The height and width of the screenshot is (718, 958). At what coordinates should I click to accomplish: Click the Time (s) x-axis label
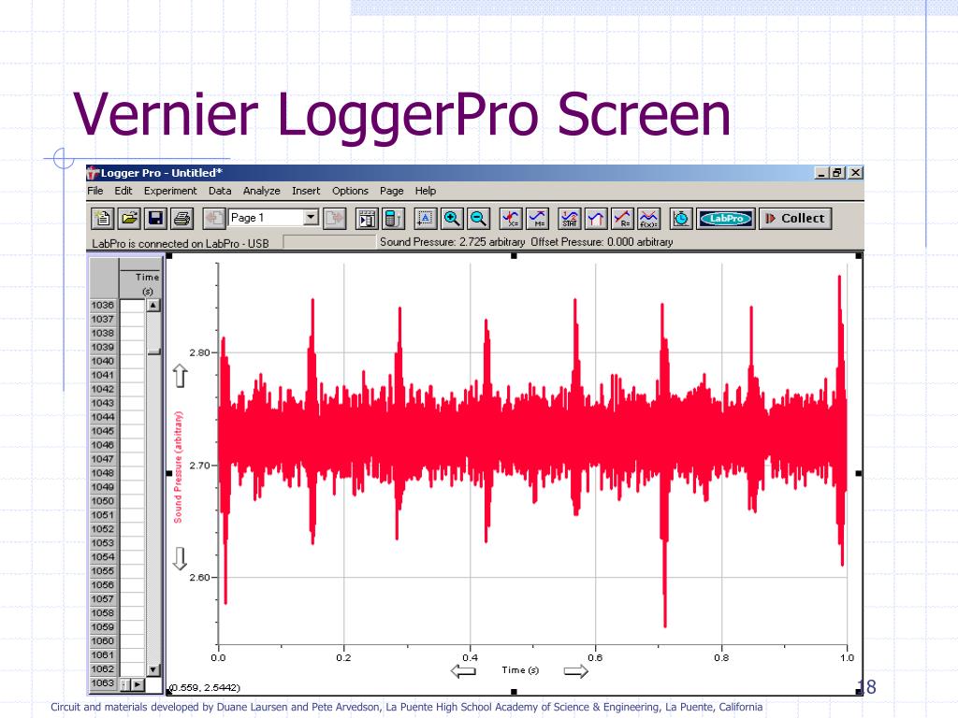click(x=520, y=669)
